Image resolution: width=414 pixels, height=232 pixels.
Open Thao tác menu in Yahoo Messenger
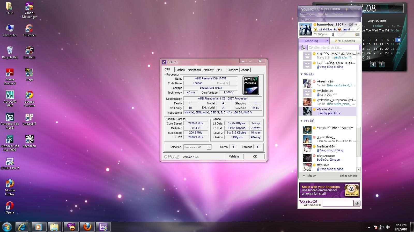pyautogui.click(x=338, y=14)
